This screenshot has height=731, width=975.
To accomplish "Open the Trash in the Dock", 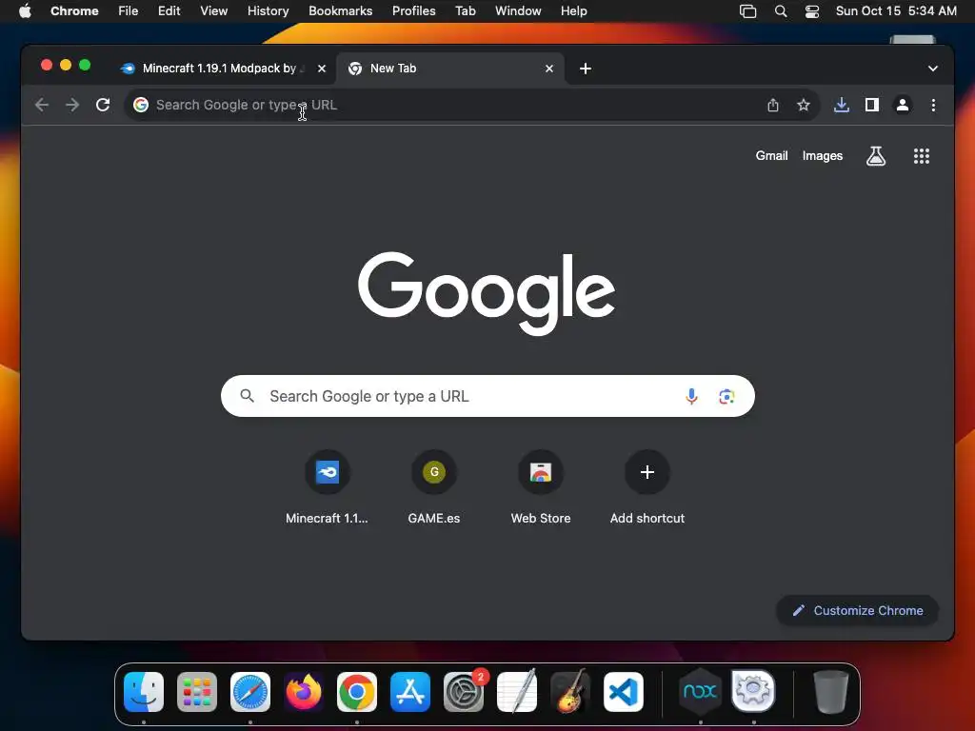I will pyautogui.click(x=830, y=692).
